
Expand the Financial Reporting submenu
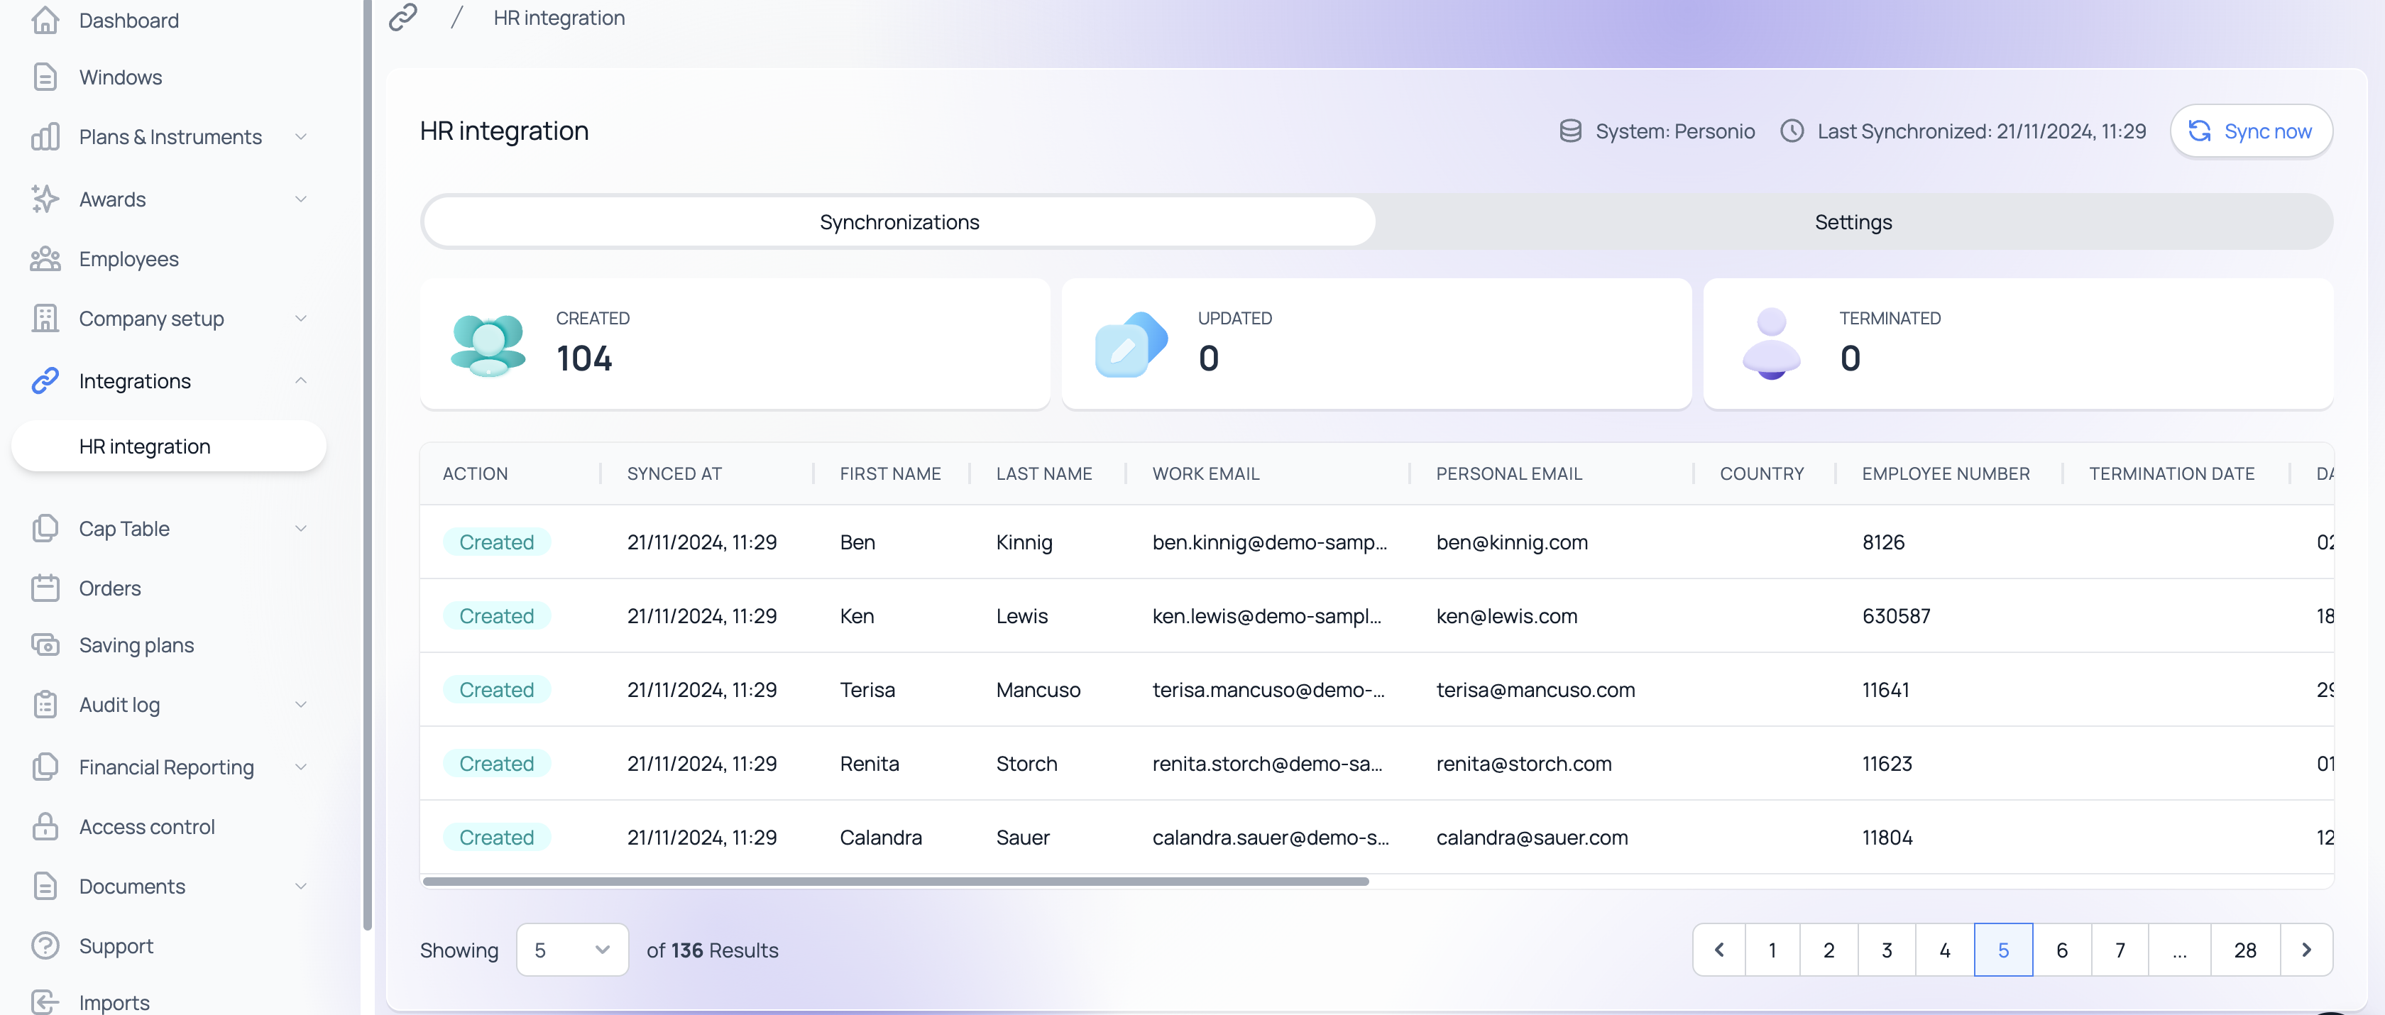(300, 767)
